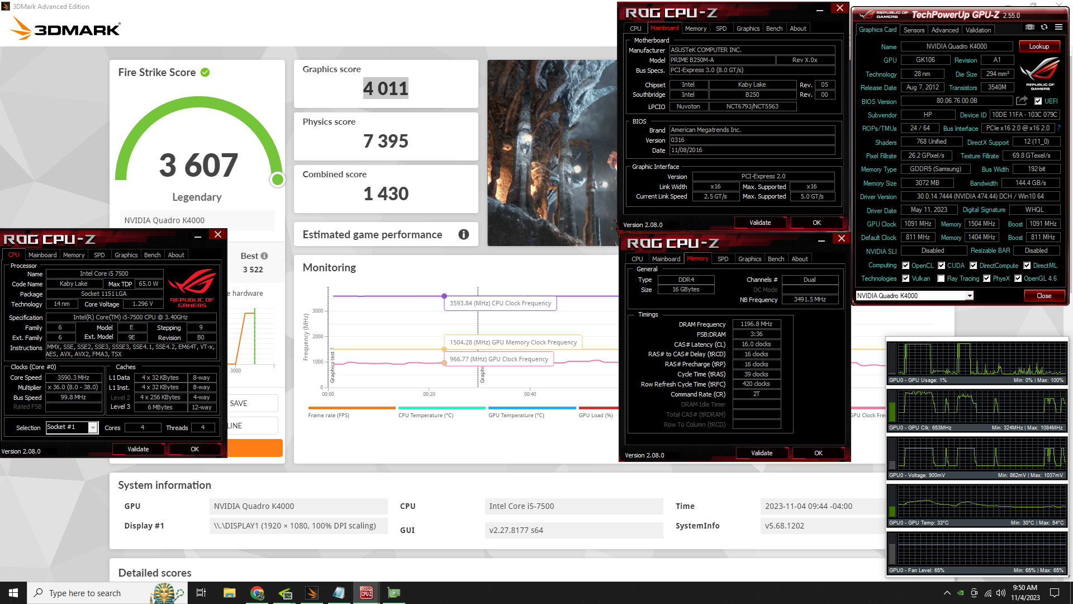Image resolution: width=1073 pixels, height=604 pixels.
Task: Toggle the Ray Tracing checkbox
Action: pos(941,279)
